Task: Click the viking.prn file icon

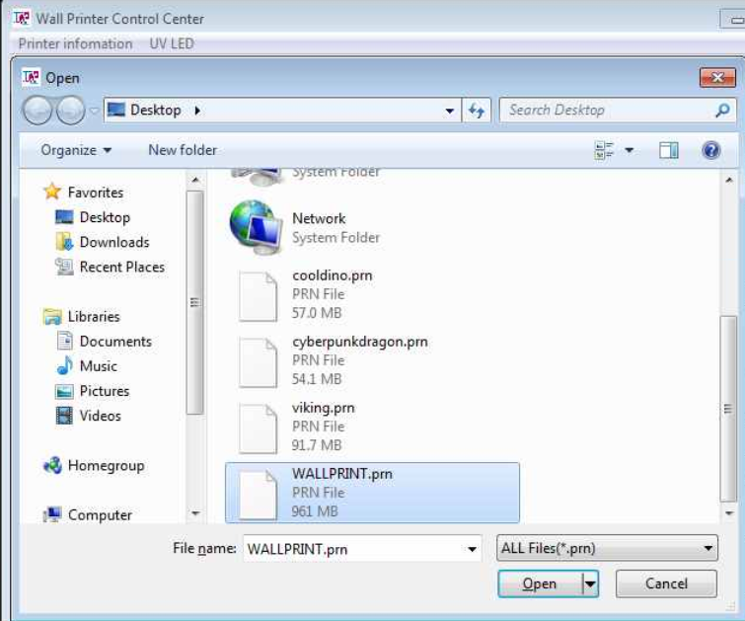Action: pos(258,428)
